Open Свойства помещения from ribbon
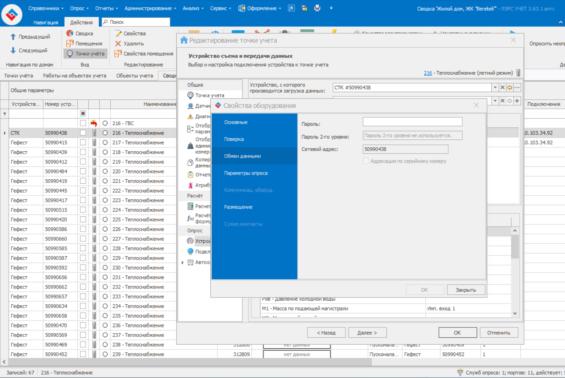The width and height of the screenshot is (565, 378). (144, 54)
